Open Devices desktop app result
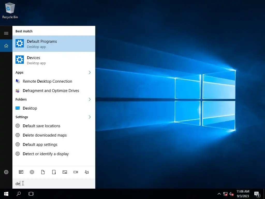This screenshot has height=199, width=265. coord(54,60)
